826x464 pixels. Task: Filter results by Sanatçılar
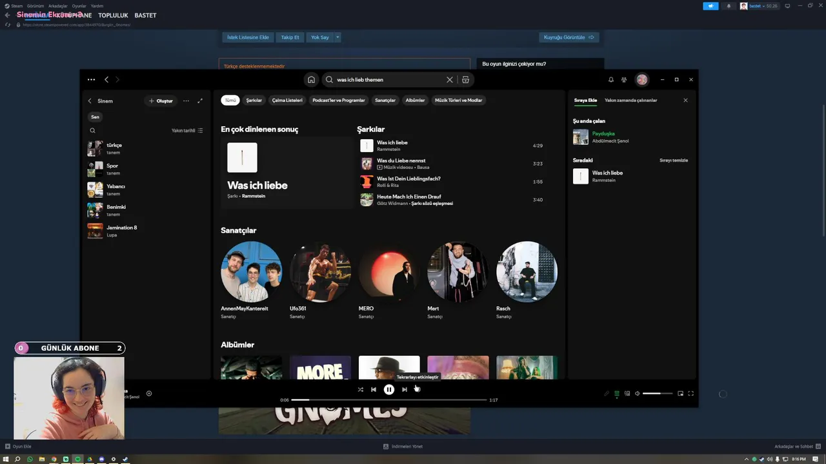(x=385, y=101)
